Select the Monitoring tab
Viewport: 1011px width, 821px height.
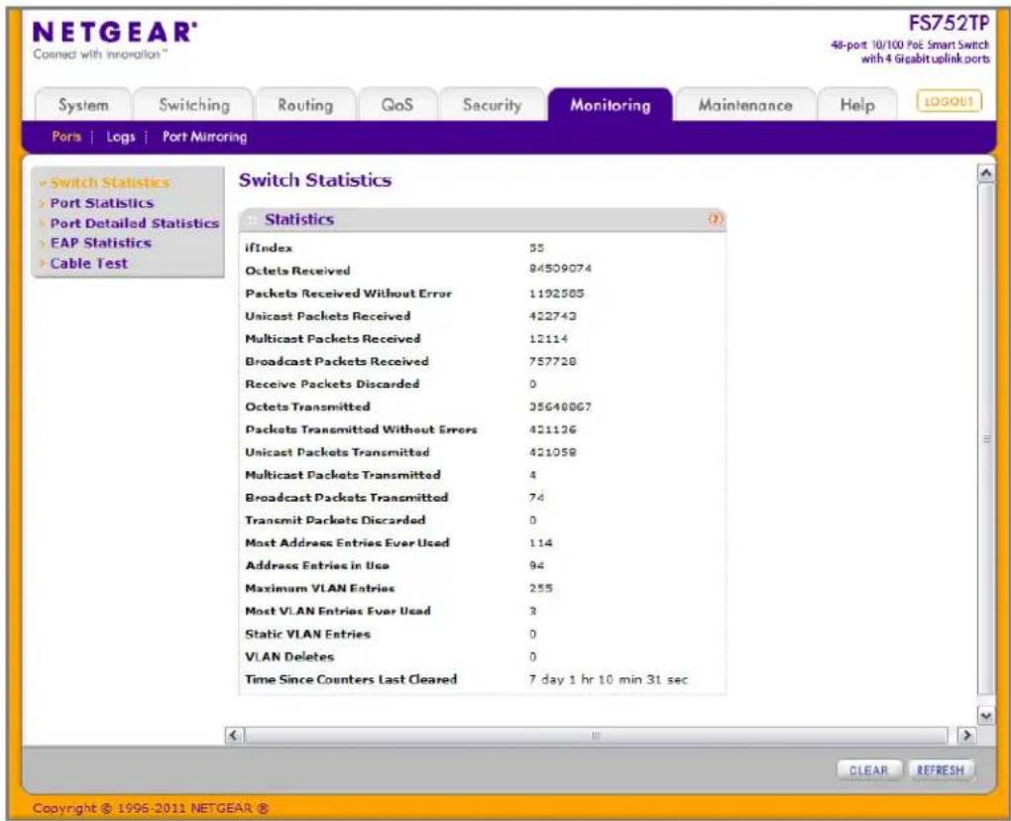coord(610,104)
